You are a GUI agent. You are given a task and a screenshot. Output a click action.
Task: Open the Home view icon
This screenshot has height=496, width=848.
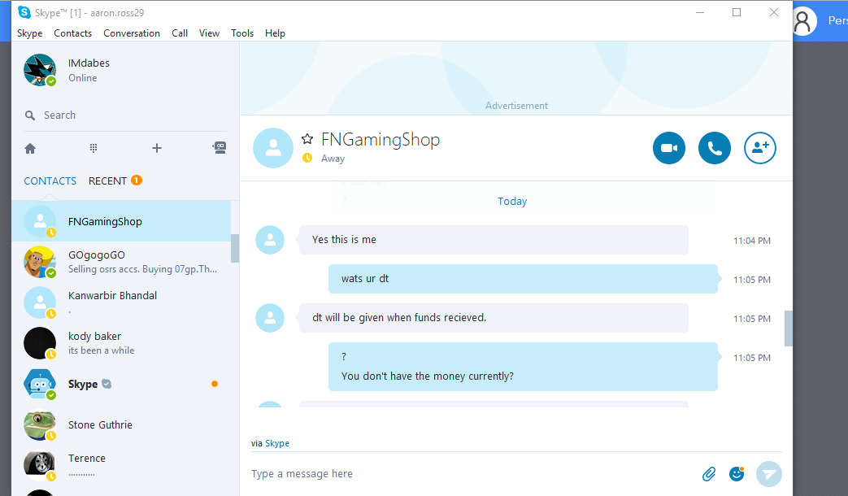30,148
